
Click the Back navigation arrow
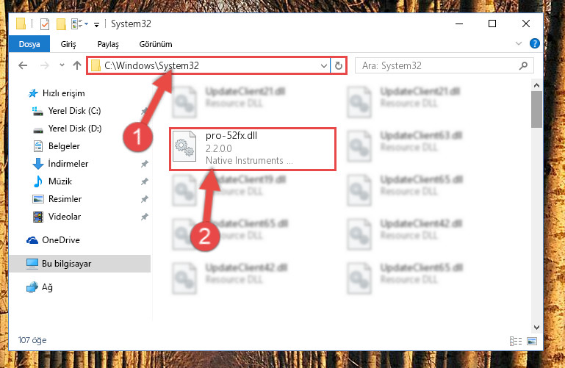click(23, 65)
